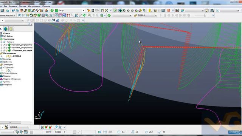The width and height of the screenshot is (242, 136).
Task: Click the yellow tool-shaped icon in top toolbar
Action: (150, 11)
